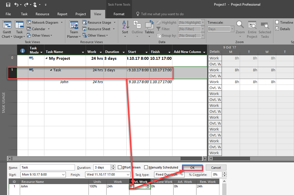Select the Entire Project zoom button
294x195 pixels.
(252, 29)
